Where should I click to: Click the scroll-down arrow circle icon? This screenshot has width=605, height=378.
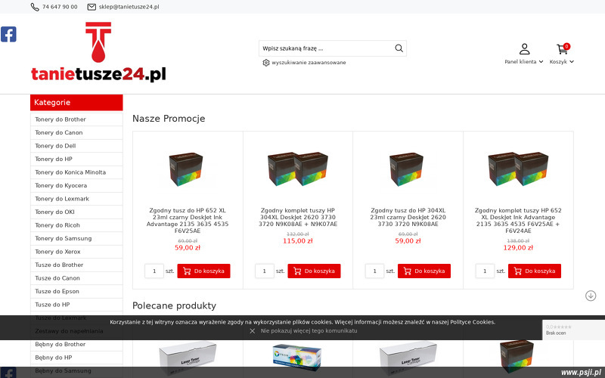coord(591,296)
